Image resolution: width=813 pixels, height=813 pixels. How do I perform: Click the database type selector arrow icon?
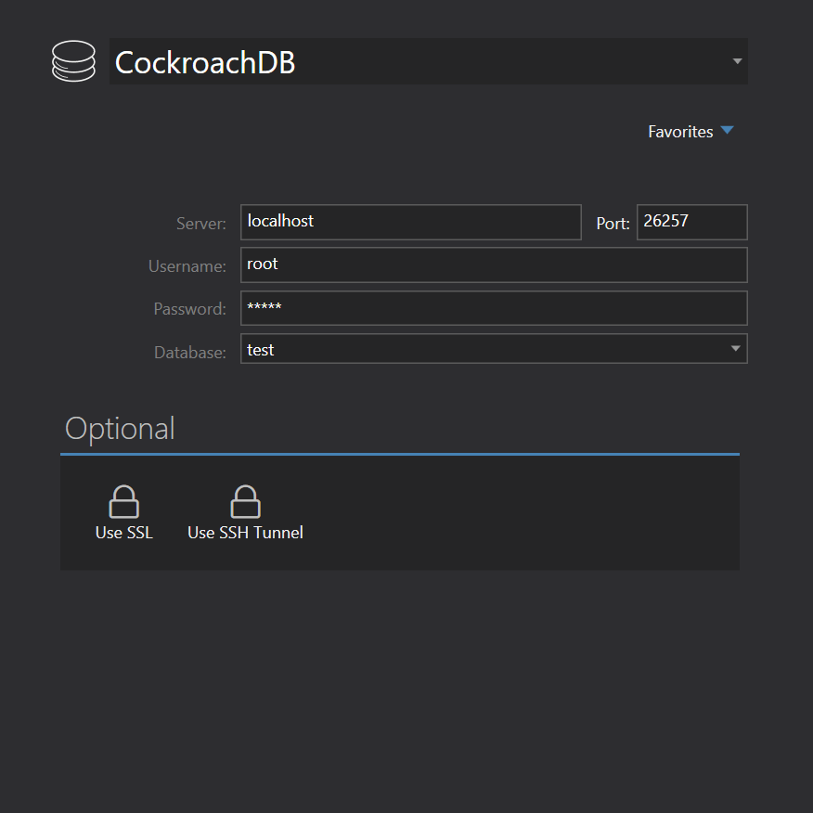[x=737, y=60]
